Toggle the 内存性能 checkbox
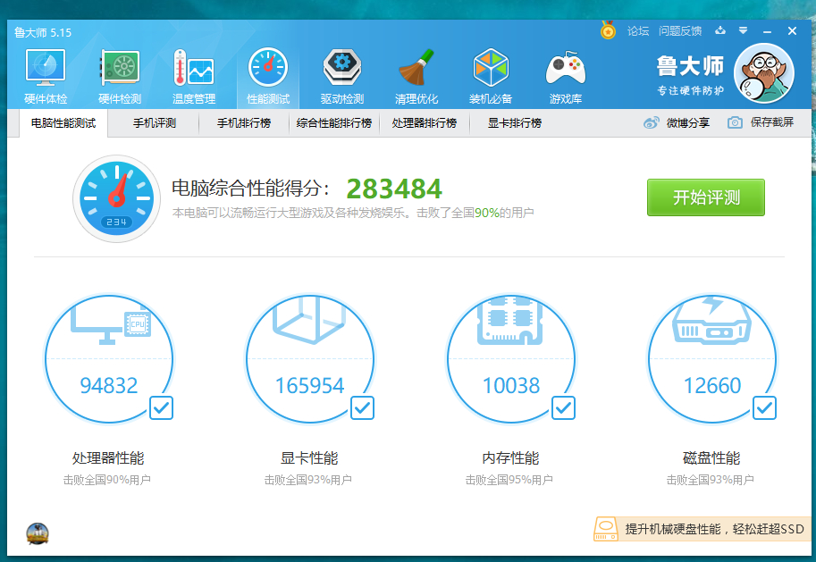The width and height of the screenshot is (816, 562). (x=564, y=408)
